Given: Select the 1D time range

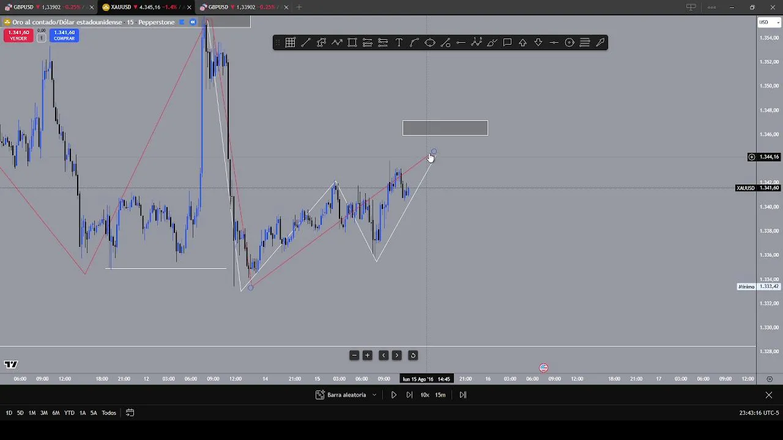Looking at the screenshot, I should point(9,413).
